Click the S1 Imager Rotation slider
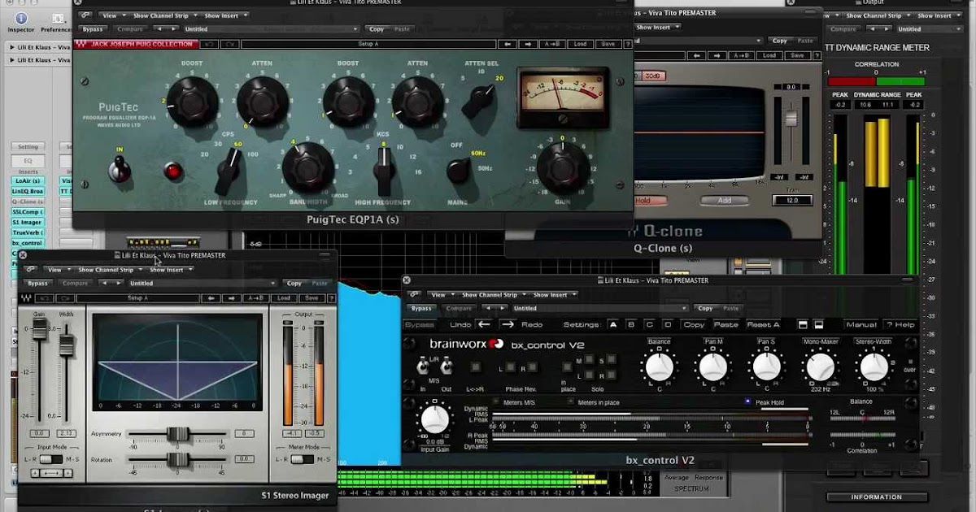 177,460
